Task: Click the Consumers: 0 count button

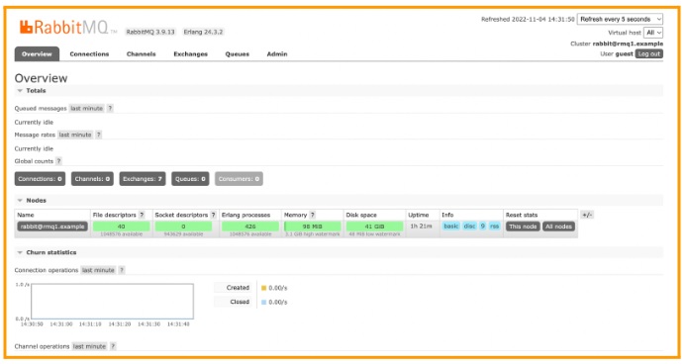Action: click(239, 179)
